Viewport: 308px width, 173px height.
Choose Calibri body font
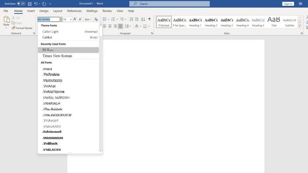point(68,37)
